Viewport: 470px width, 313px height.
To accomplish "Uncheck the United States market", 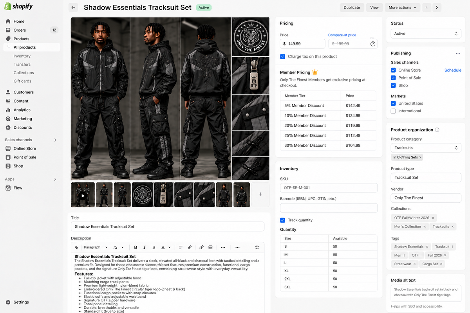I will click(x=393, y=103).
